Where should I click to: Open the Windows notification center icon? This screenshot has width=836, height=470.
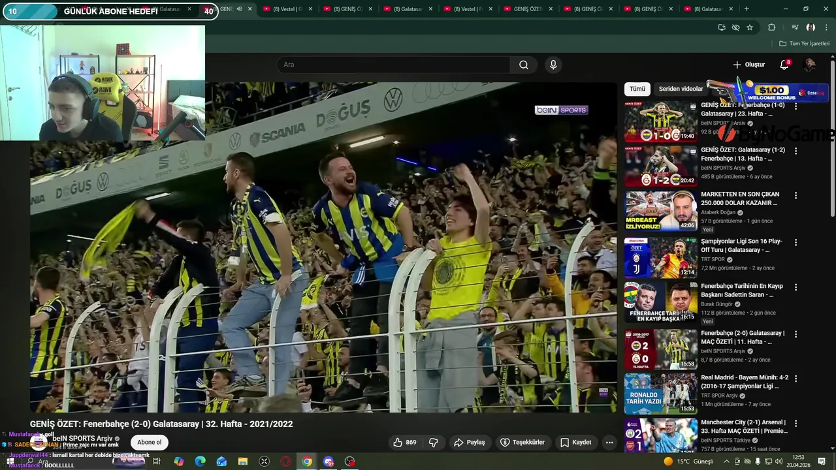coord(822,462)
